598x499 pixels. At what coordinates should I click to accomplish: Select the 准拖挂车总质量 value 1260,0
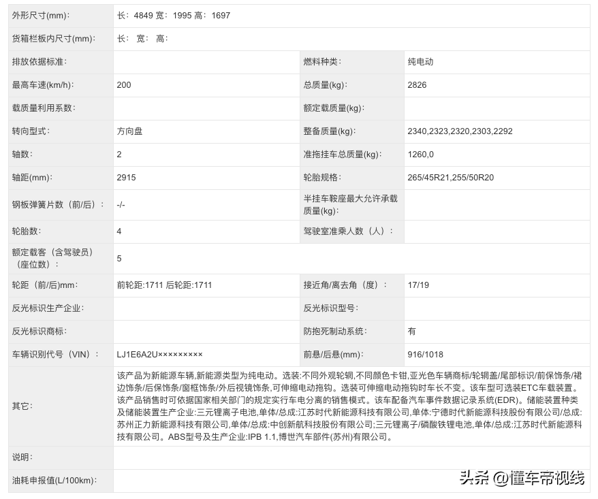coord(420,155)
